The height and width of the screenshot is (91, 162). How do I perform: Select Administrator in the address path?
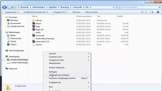38,7
